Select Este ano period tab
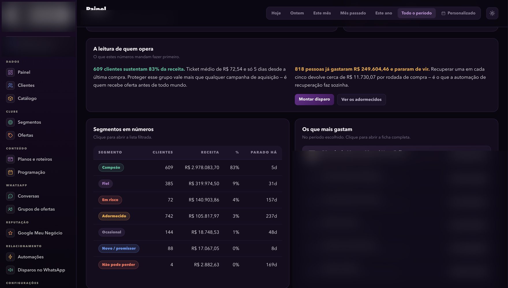 [384, 13]
